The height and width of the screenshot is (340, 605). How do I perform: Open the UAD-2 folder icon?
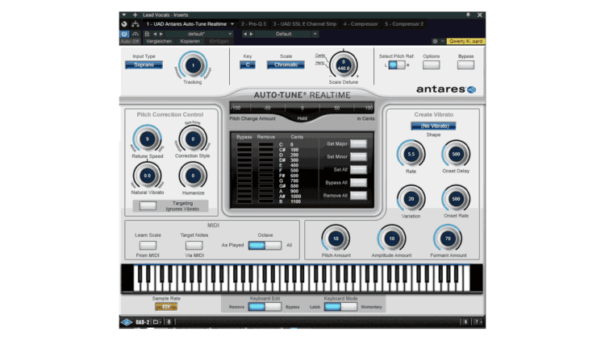156,322
